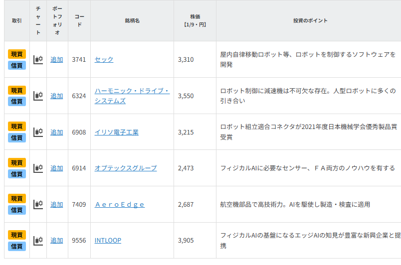Select code cell 7409
401x265 pixels.
(79, 205)
